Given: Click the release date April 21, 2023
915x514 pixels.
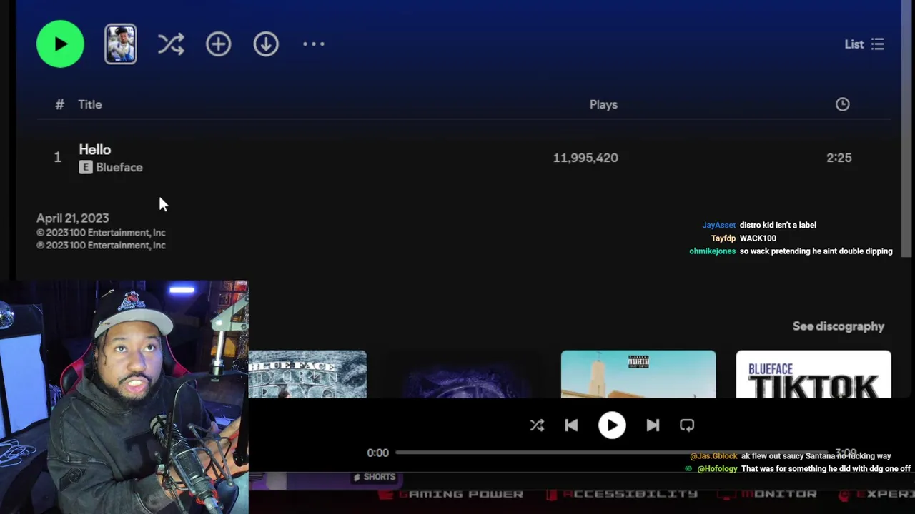Looking at the screenshot, I should point(73,218).
